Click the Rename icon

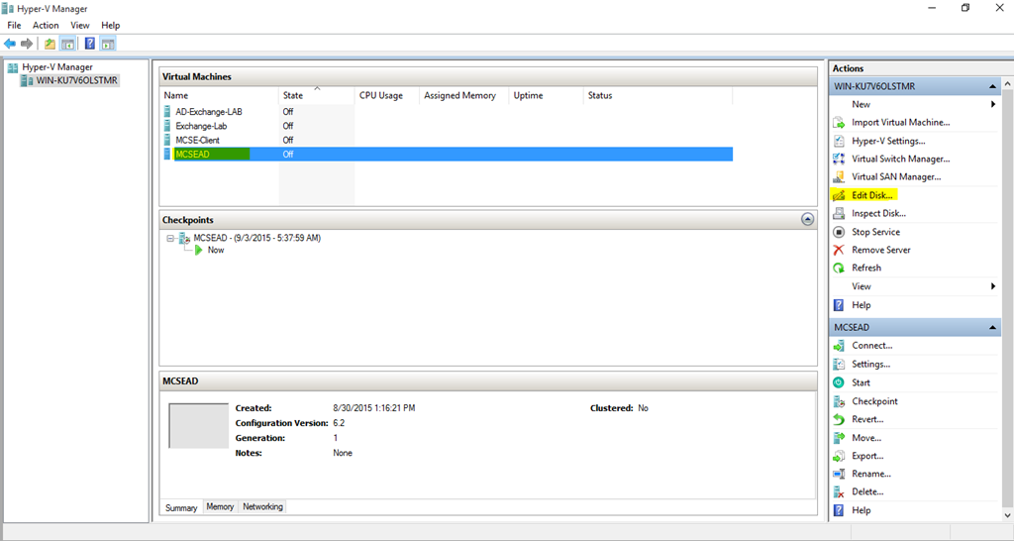click(839, 474)
